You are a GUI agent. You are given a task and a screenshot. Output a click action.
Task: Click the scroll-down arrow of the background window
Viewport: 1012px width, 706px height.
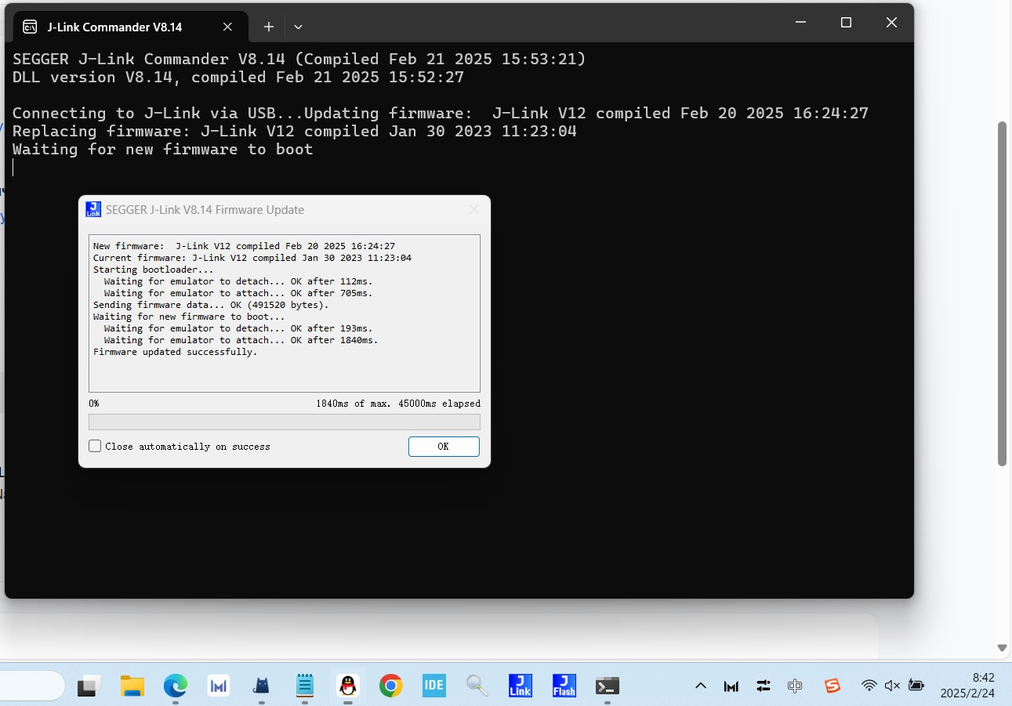(1002, 648)
